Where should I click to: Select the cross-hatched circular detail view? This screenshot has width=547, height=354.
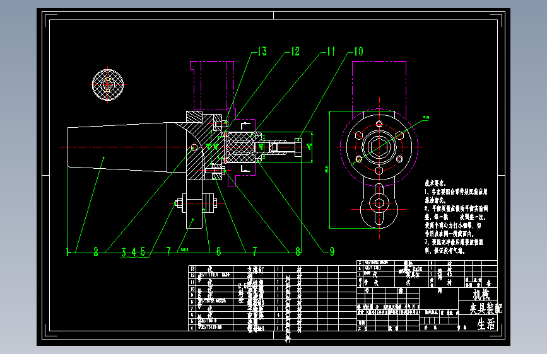pos(108,84)
